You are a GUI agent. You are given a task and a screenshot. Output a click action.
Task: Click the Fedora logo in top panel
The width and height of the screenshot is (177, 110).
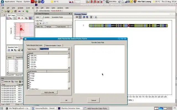point(2,2)
